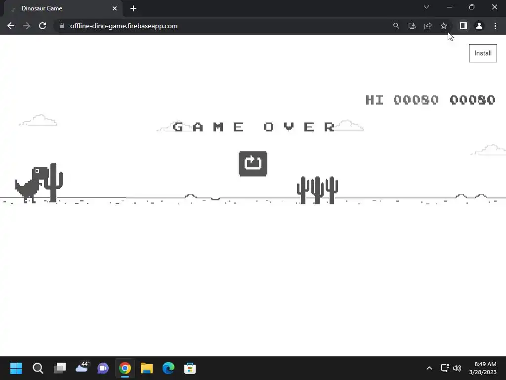Click the install app icon in address bar
This screenshot has height=380, width=506.
click(x=412, y=26)
